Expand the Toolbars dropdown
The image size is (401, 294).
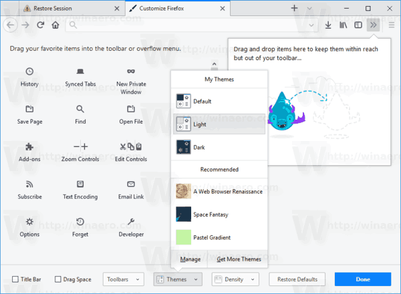123,279
